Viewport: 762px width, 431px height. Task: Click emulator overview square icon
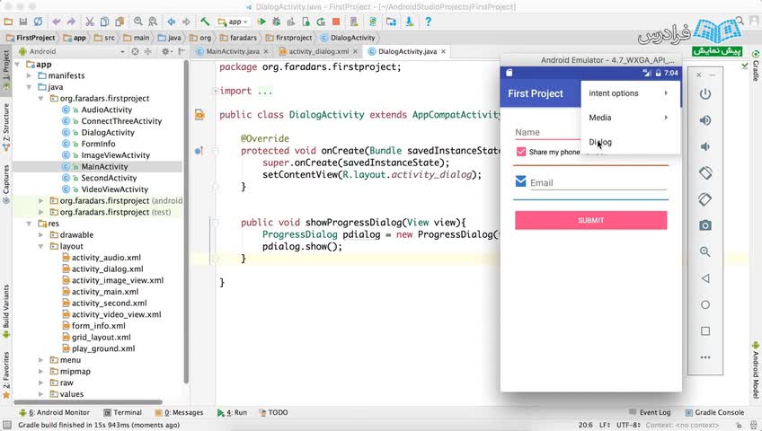[705, 331]
